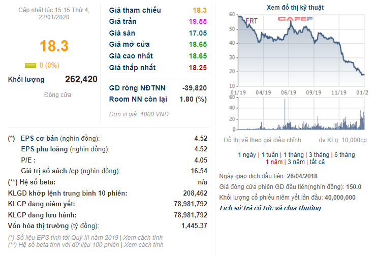Click 'Xem cách tính' for EPS note
Image resolution: width=376 pixels, height=256 pixels.
click(x=143, y=238)
